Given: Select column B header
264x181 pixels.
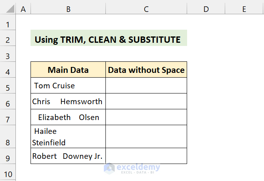Looking at the screenshot, I should [x=68, y=9].
